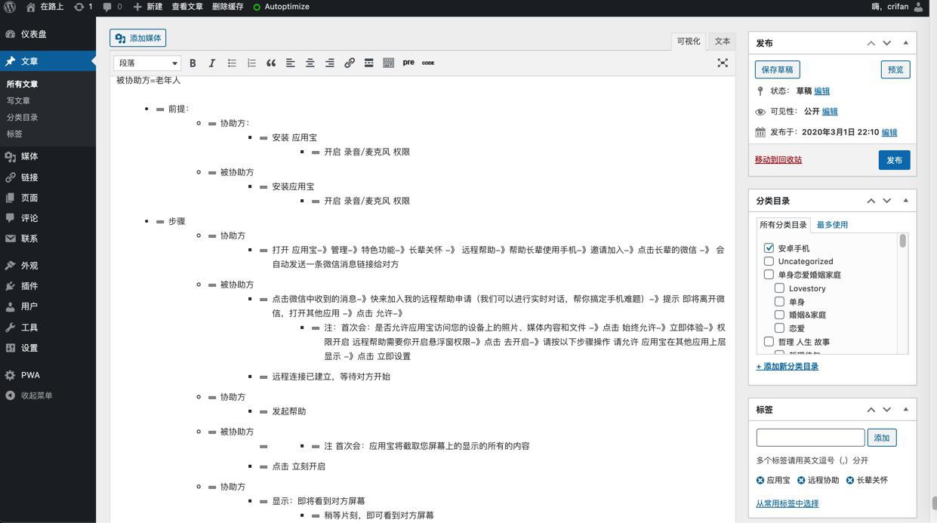Viewport: 937px width, 523px height.
Task: Collapse the 发布 panel
Action: tap(905, 43)
